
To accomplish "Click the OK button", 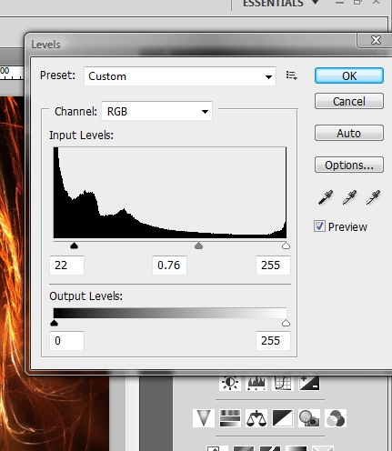I will coord(349,75).
